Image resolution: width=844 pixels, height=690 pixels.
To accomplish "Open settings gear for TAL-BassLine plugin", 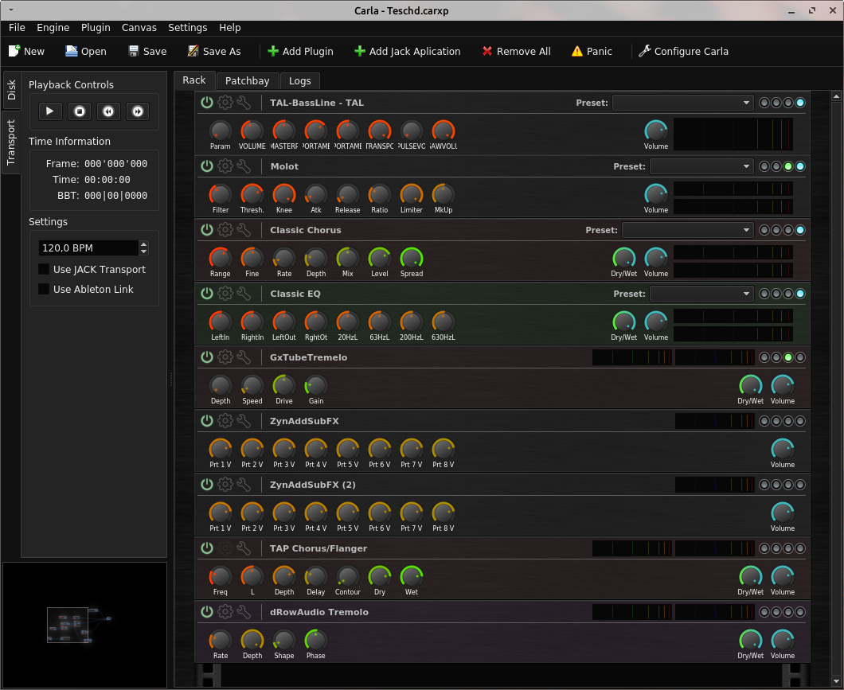I will [225, 102].
